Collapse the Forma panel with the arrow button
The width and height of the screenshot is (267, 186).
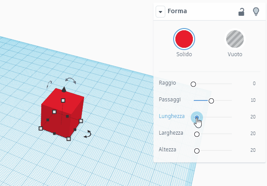(160, 12)
